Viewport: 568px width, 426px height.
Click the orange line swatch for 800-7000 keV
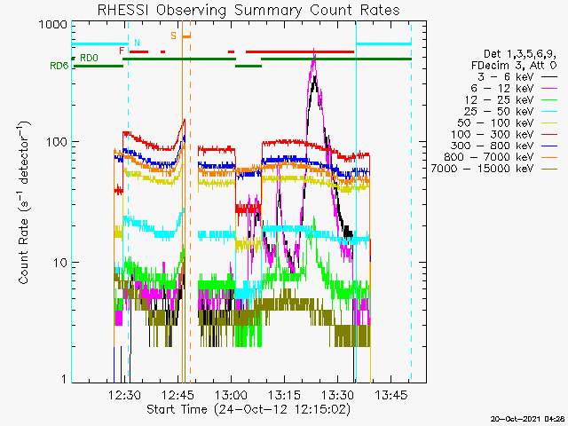pos(549,157)
